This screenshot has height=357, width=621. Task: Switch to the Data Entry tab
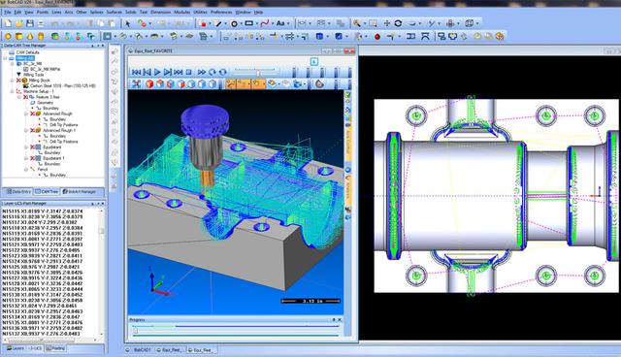coord(18,191)
